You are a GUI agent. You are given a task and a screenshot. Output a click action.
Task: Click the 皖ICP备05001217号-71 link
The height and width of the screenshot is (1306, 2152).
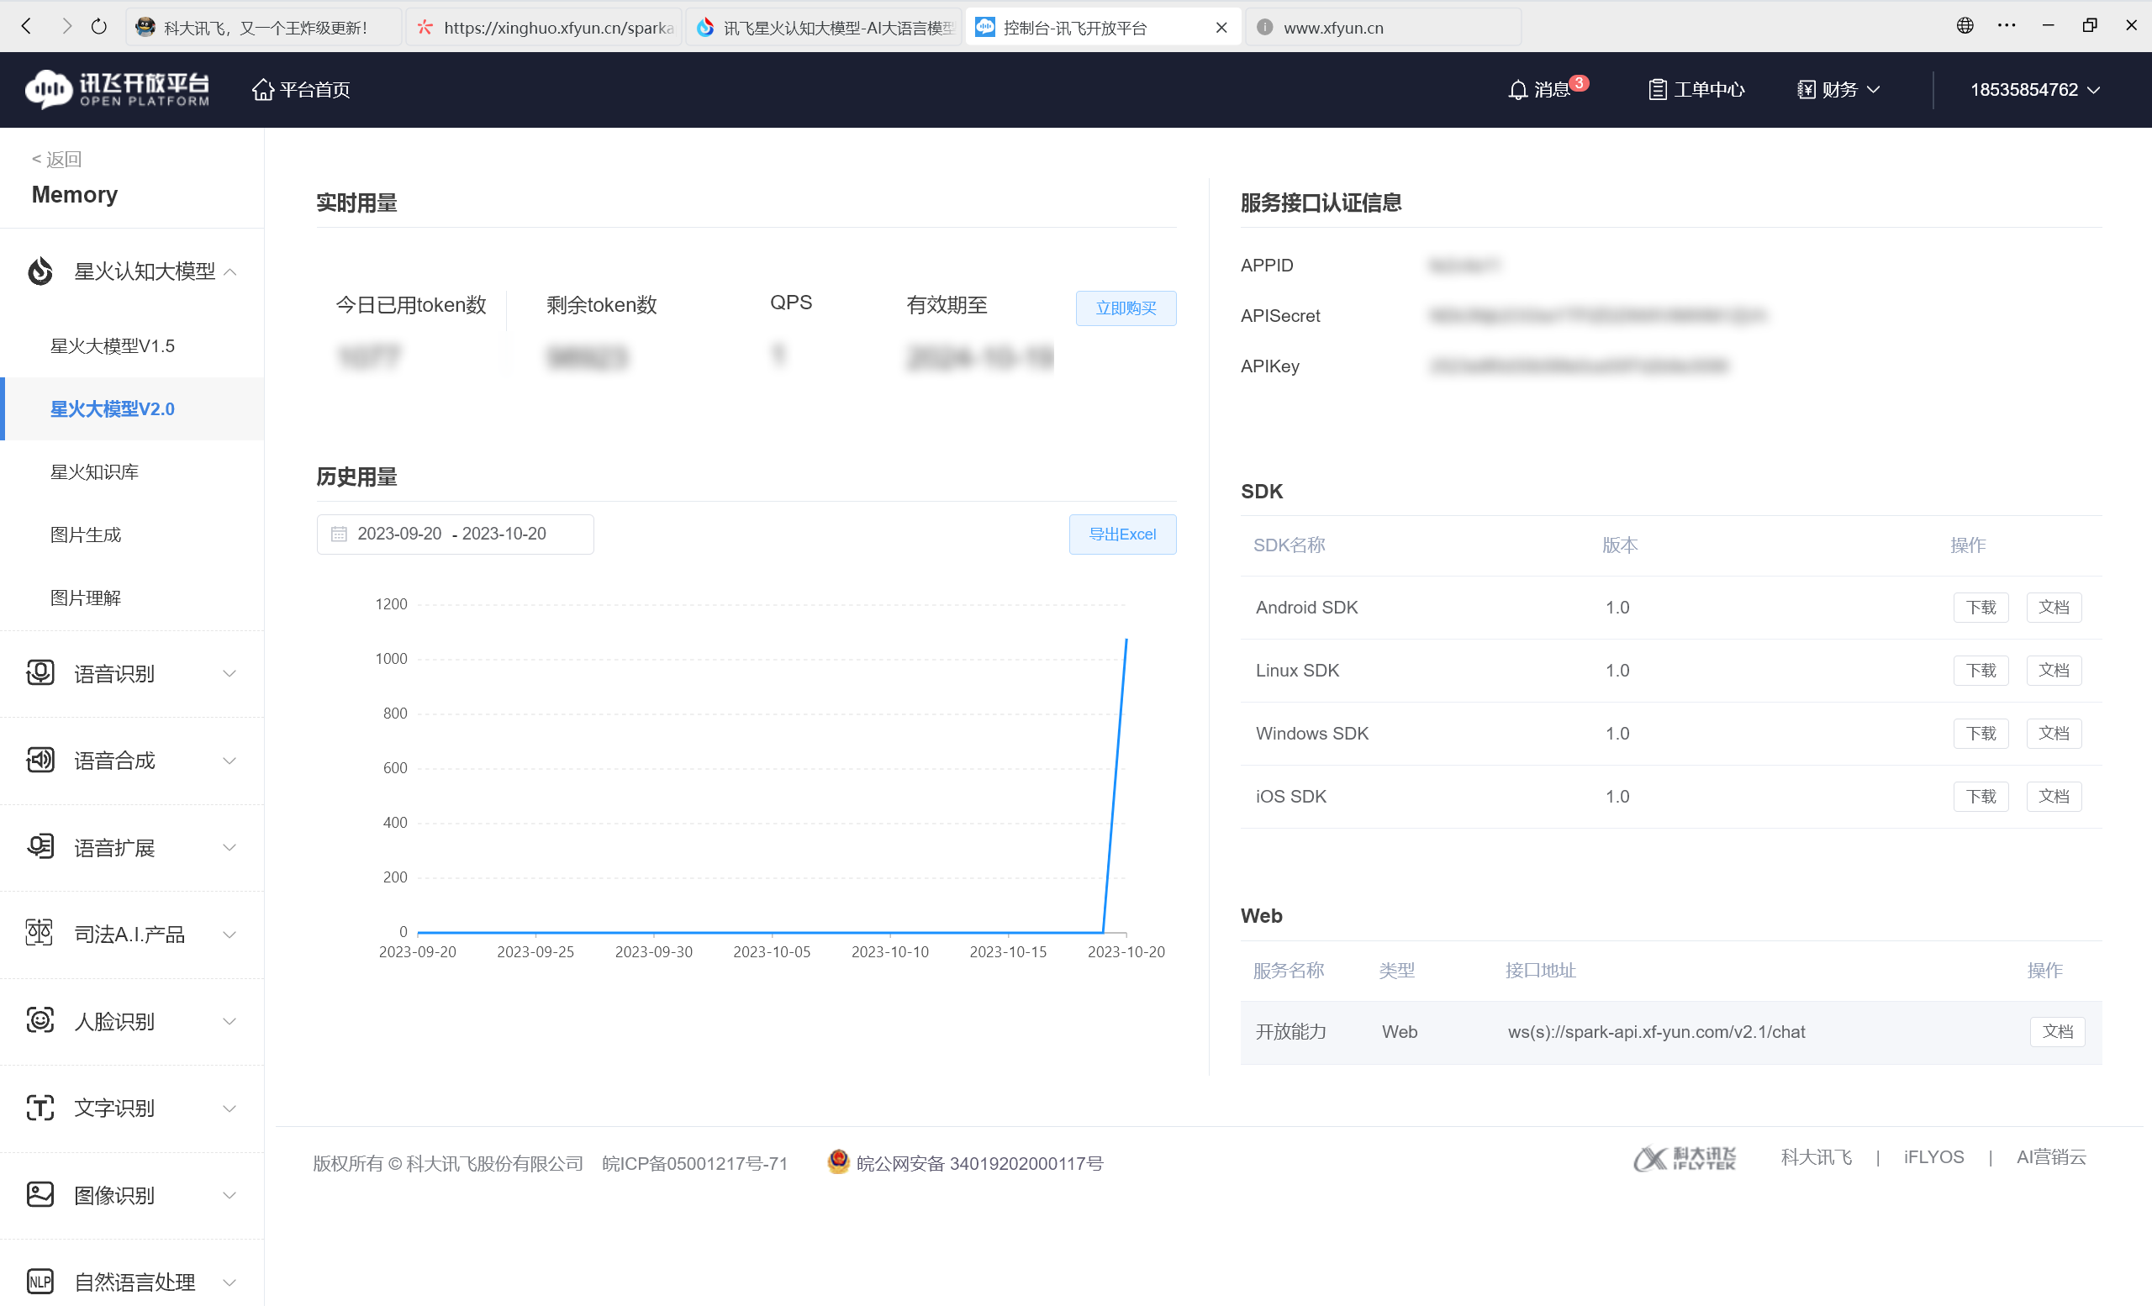694,1163
